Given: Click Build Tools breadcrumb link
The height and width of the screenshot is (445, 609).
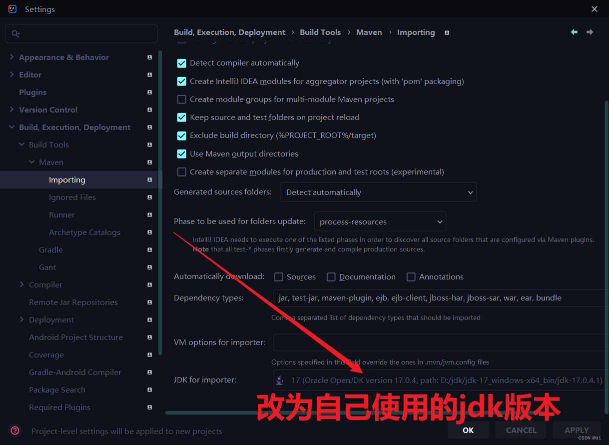Looking at the screenshot, I should pos(320,32).
